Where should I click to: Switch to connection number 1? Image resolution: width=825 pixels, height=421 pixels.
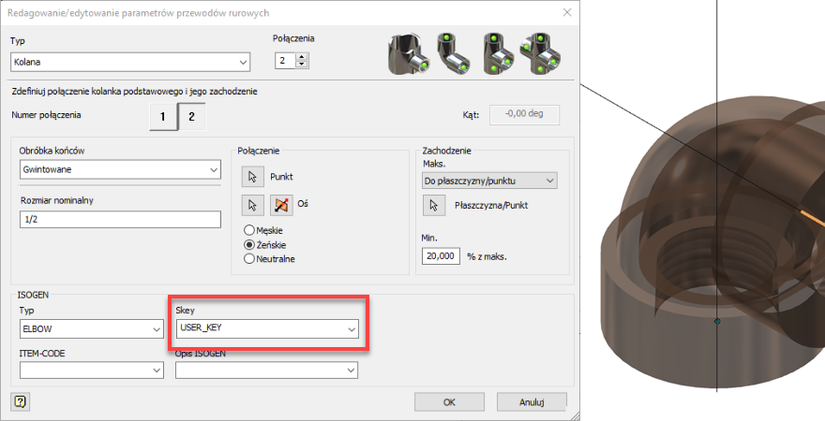(x=163, y=116)
